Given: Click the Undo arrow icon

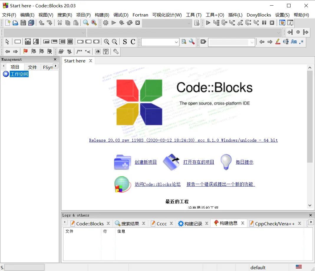Looking at the screenshot, I should [x=42, y=23].
